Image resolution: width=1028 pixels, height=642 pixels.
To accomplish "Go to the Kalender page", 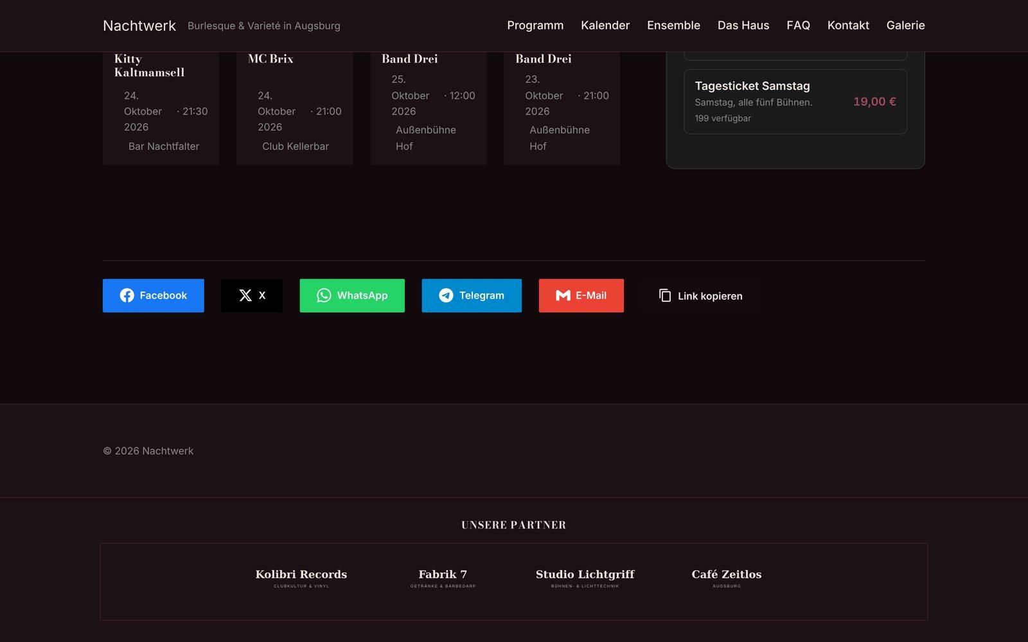I will (x=605, y=26).
